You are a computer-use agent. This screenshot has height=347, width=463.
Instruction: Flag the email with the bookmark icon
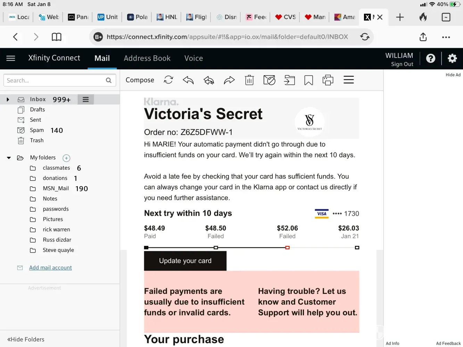pyautogui.click(x=308, y=80)
